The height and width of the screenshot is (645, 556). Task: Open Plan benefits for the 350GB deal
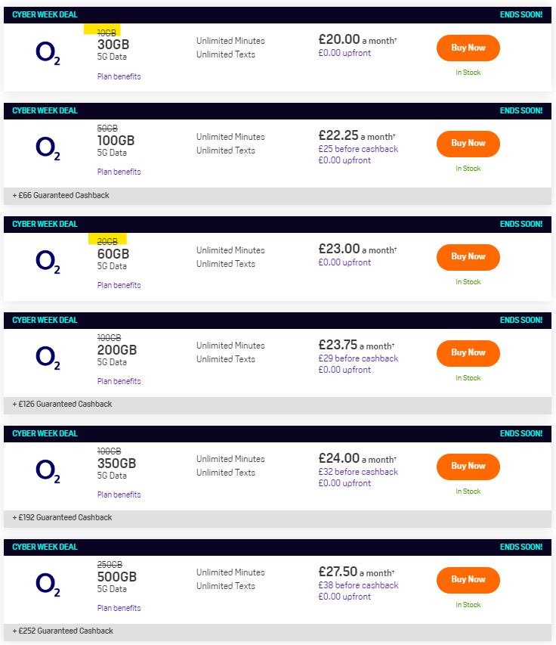pyautogui.click(x=119, y=495)
